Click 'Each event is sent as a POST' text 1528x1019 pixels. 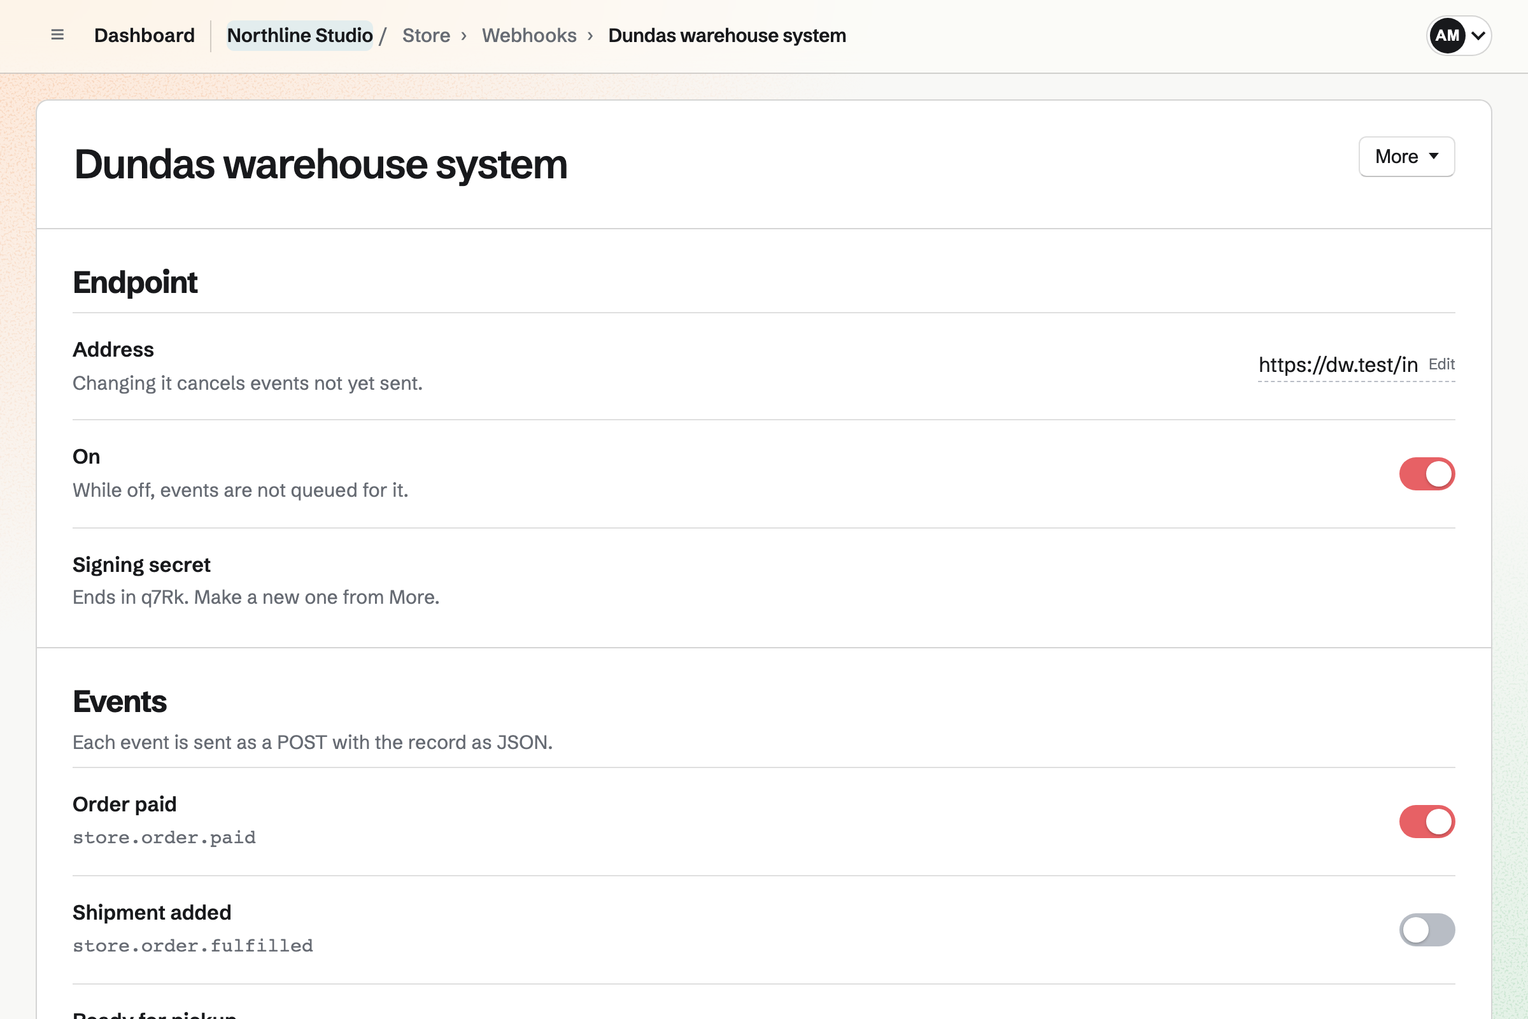(313, 742)
